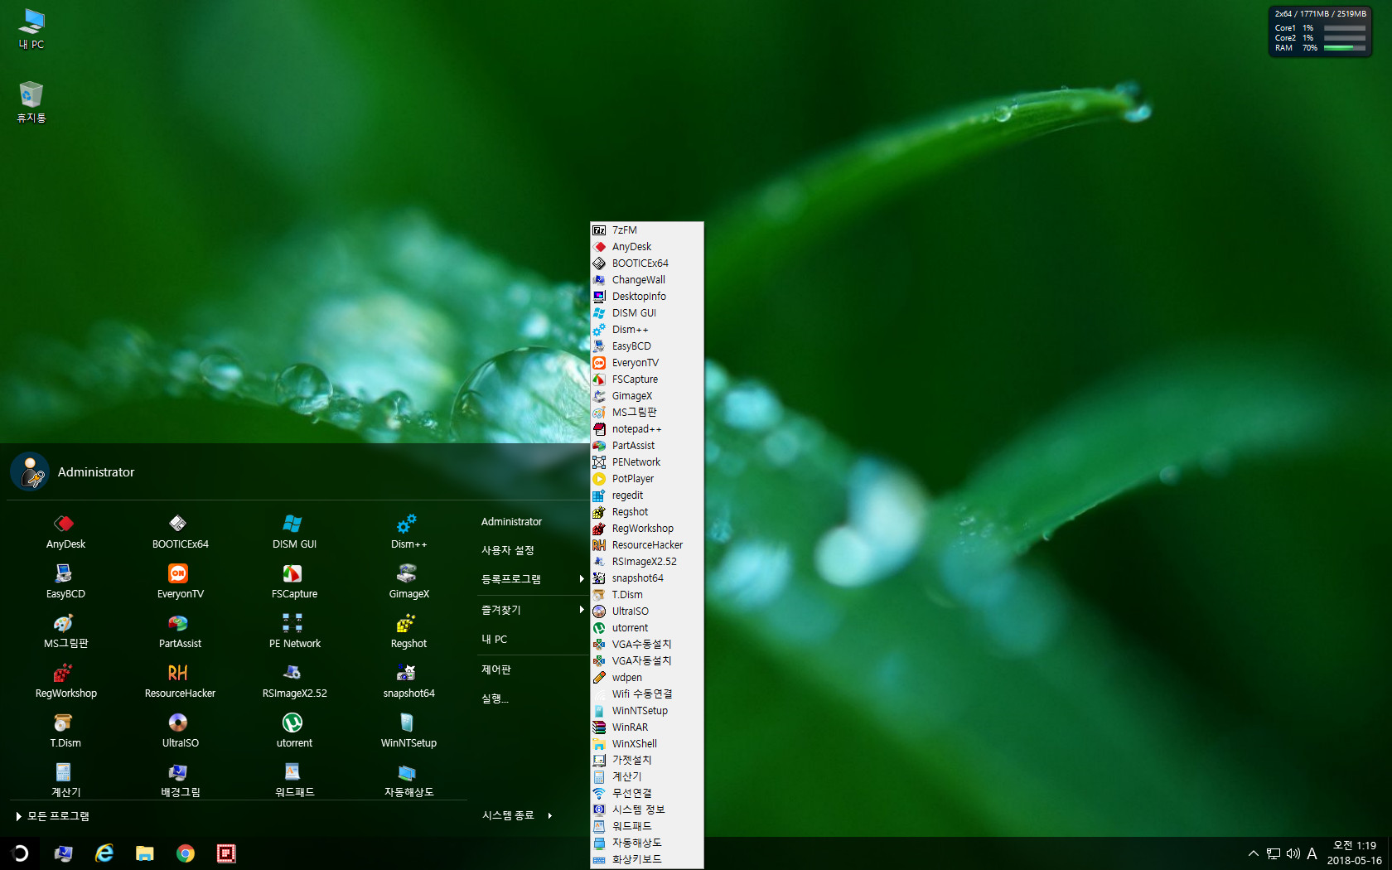Viewport: 1392px width, 870px height.
Task: Choose notepad++ from program list
Action: [646, 429]
